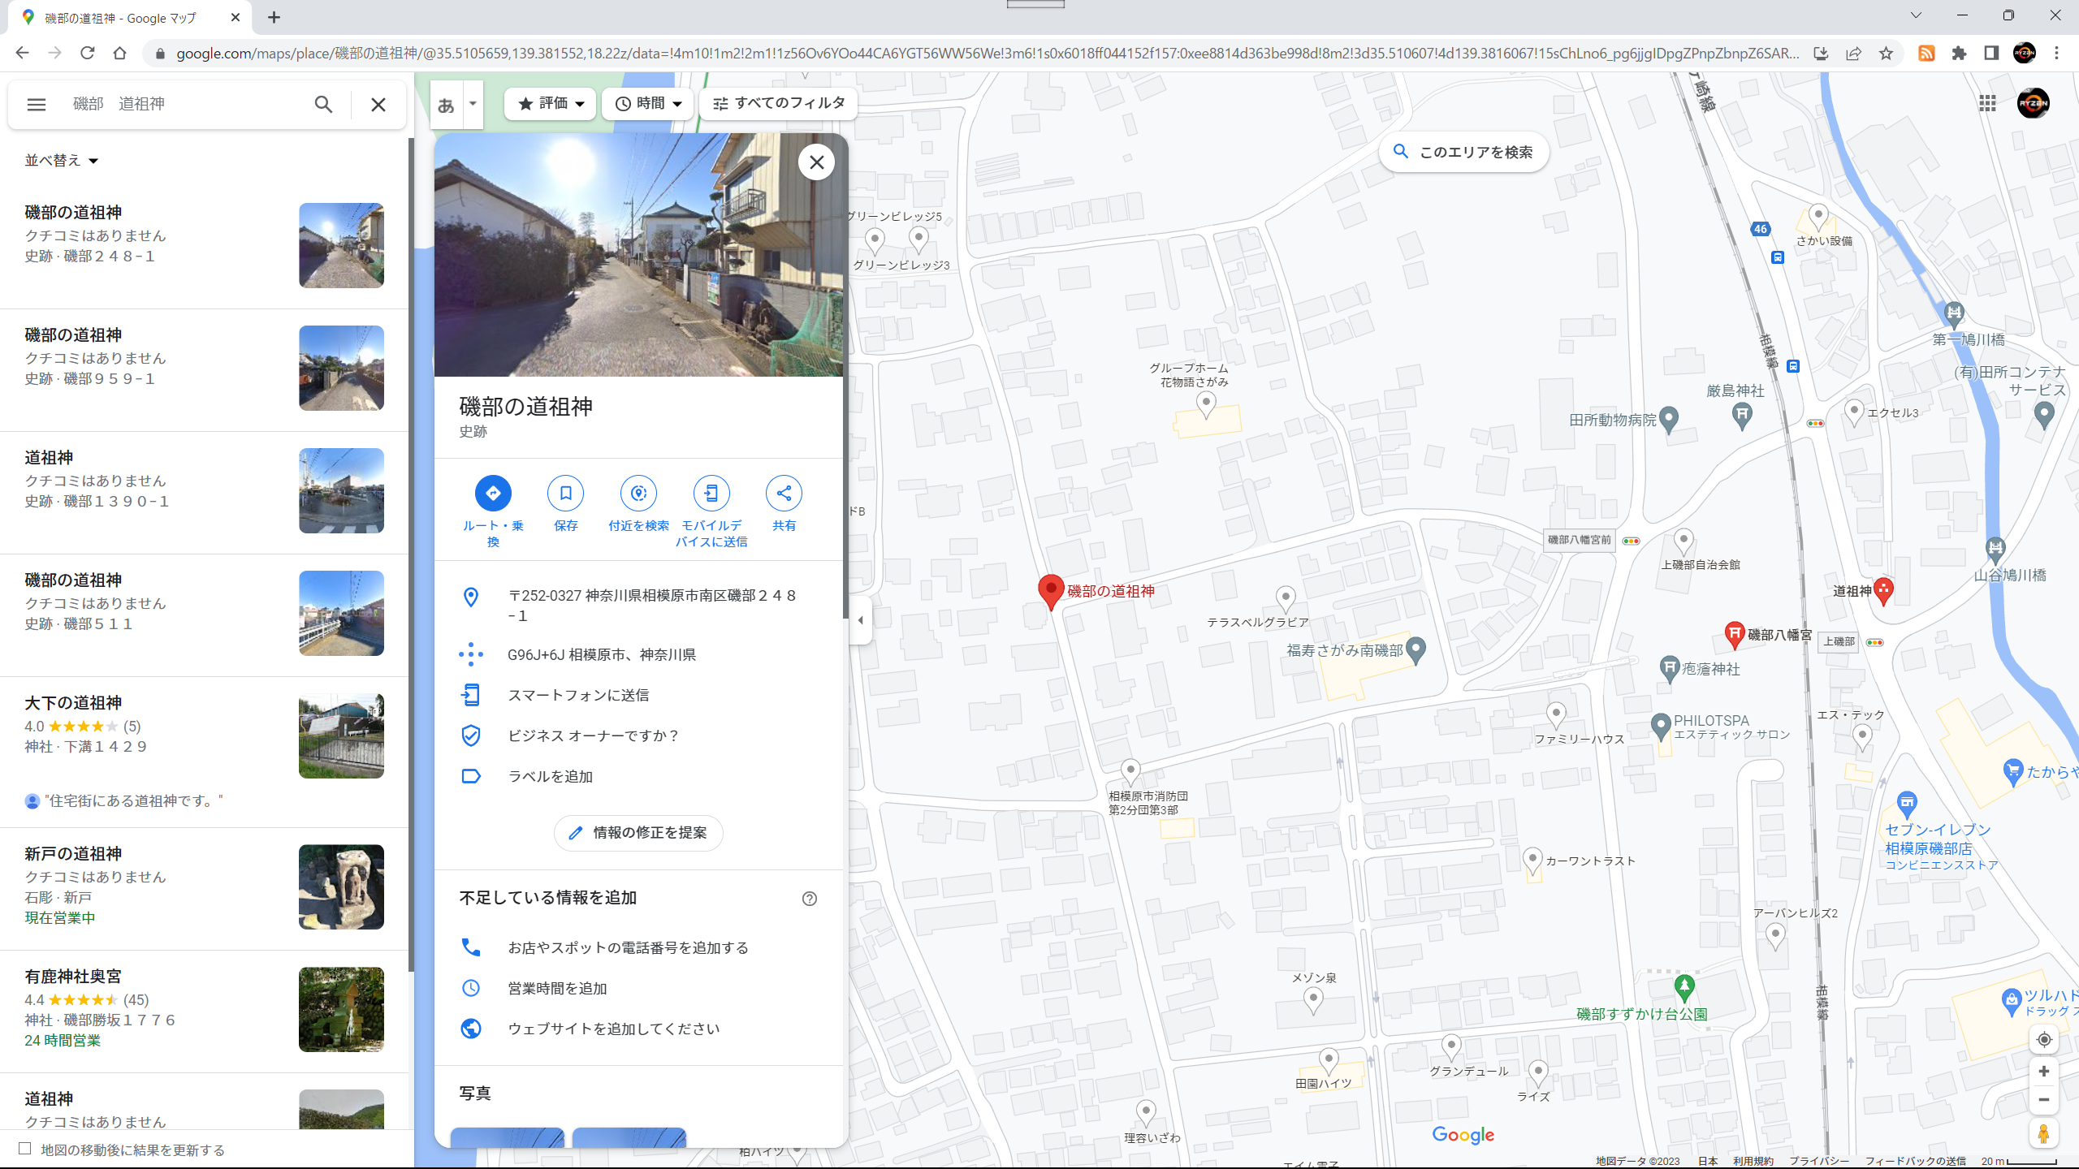Show your location button
2079x1169 pixels.
pyautogui.click(x=2044, y=1040)
